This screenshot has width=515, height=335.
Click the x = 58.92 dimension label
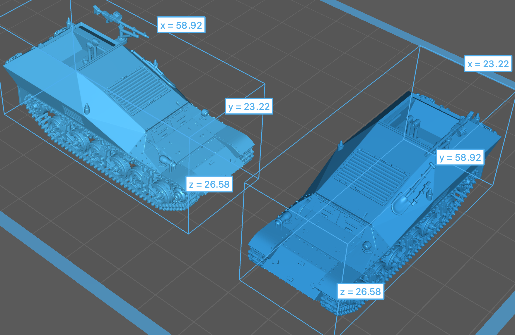pyautogui.click(x=181, y=25)
